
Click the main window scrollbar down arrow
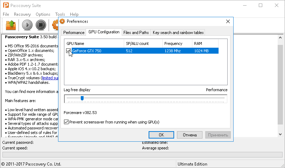click(280, 134)
